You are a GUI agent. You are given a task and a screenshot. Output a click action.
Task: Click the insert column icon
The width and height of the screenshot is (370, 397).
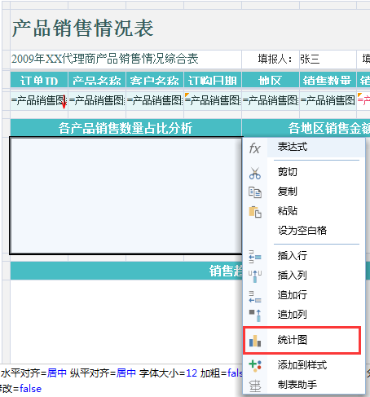pos(255,276)
